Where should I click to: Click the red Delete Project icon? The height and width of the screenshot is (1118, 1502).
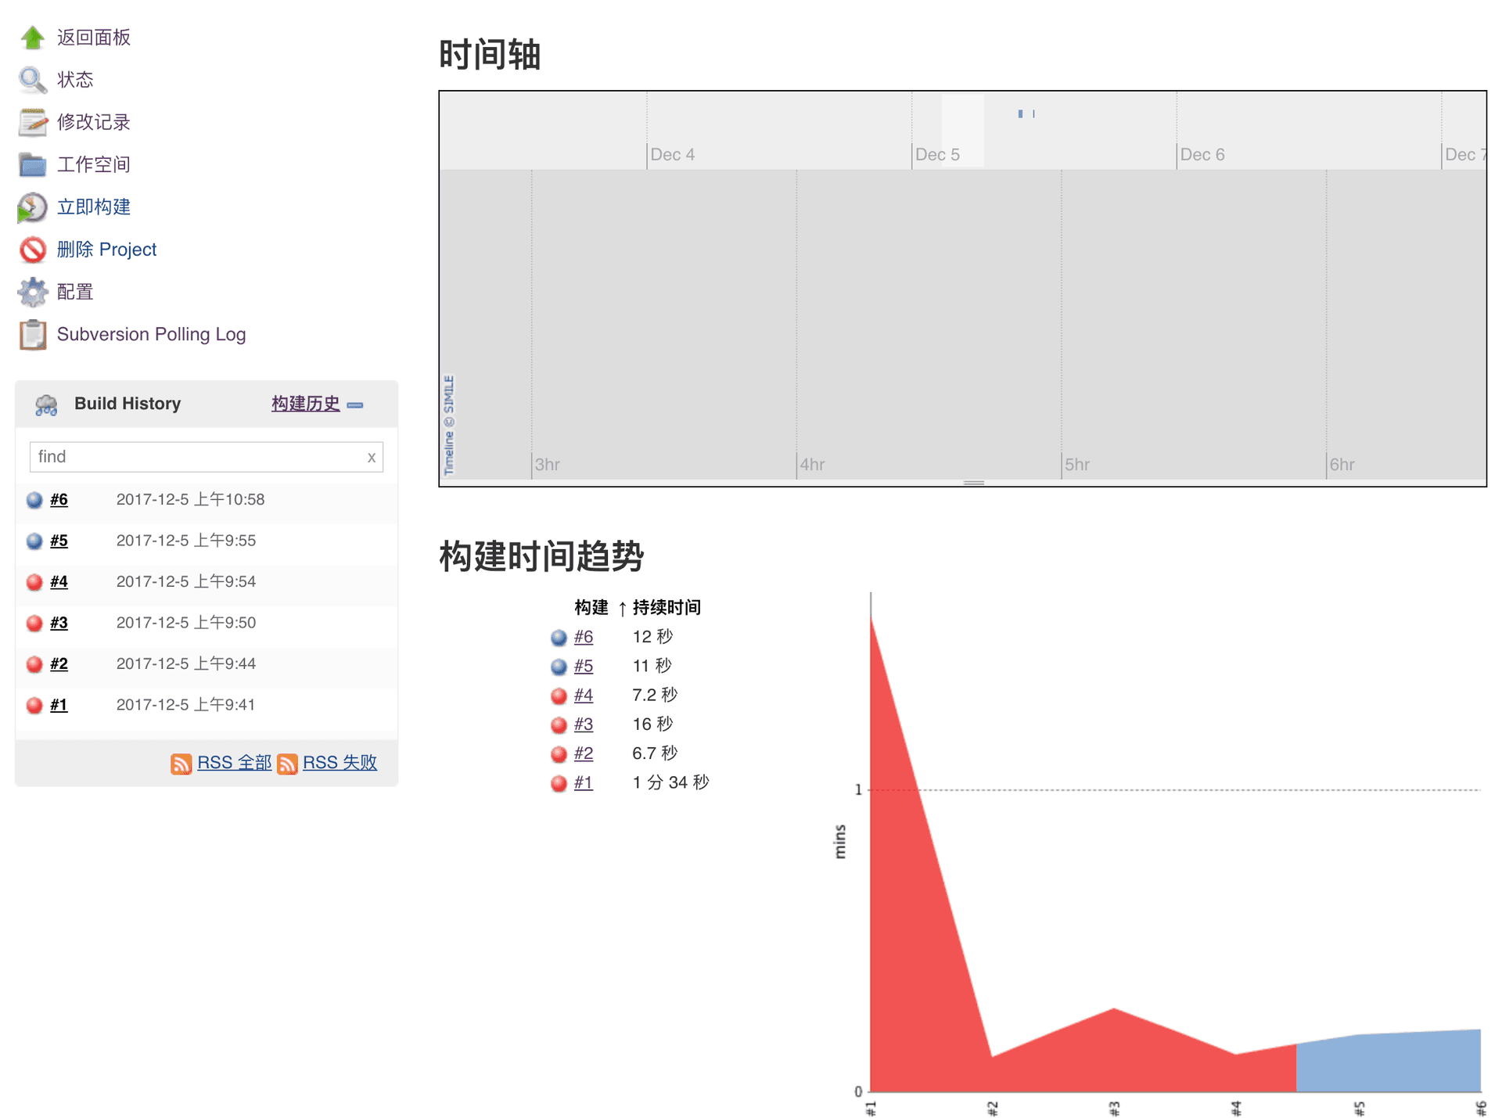tap(32, 250)
